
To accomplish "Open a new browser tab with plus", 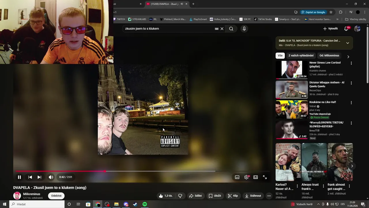I will (x=193, y=4).
